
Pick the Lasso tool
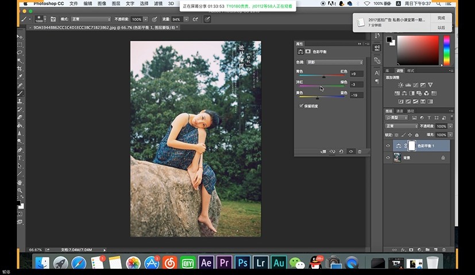pyautogui.click(x=20, y=52)
